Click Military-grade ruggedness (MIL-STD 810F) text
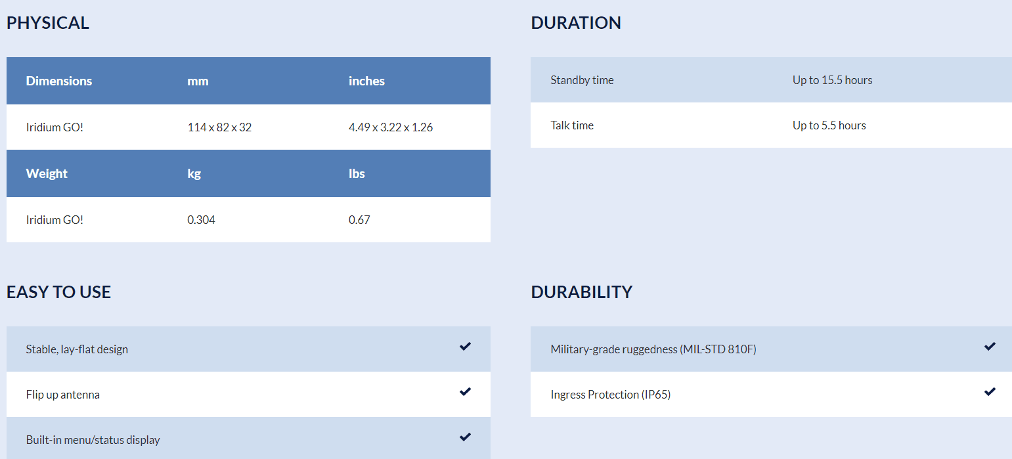The height and width of the screenshot is (459, 1012). click(653, 349)
